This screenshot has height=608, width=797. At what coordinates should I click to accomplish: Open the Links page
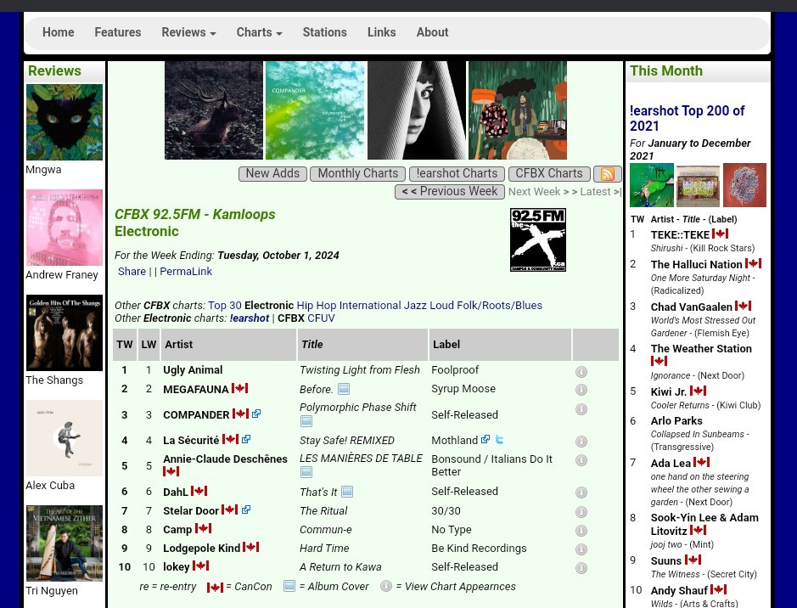click(382, 32)
